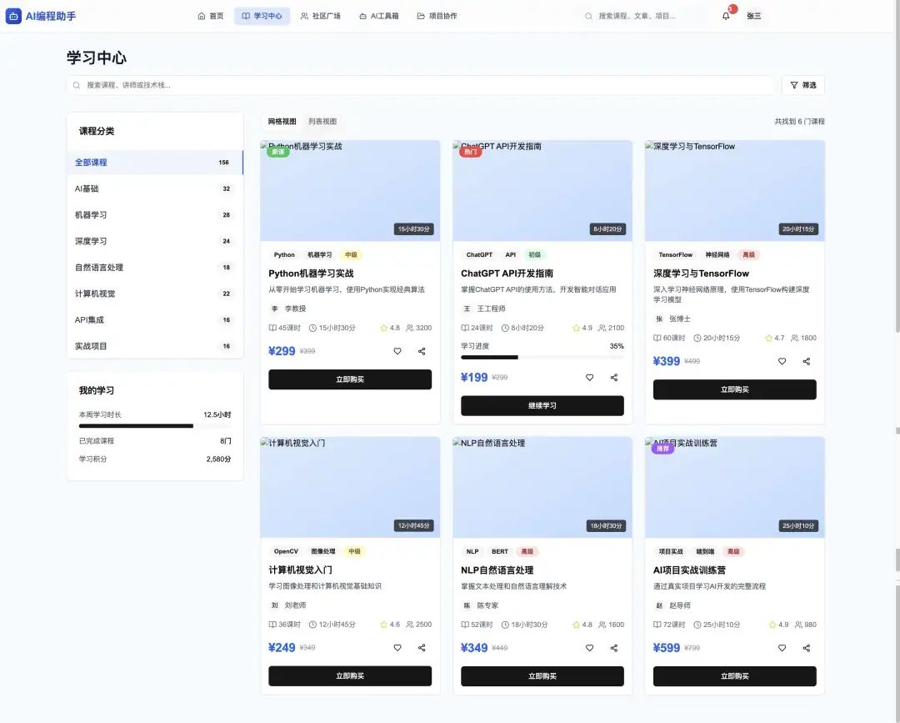Click the 推荐 badge on AI项目实战训练营
Screen dimensions: 900x723
(x=662, y=449)
